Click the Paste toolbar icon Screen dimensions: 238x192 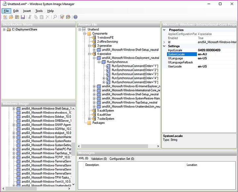point(42,17)
